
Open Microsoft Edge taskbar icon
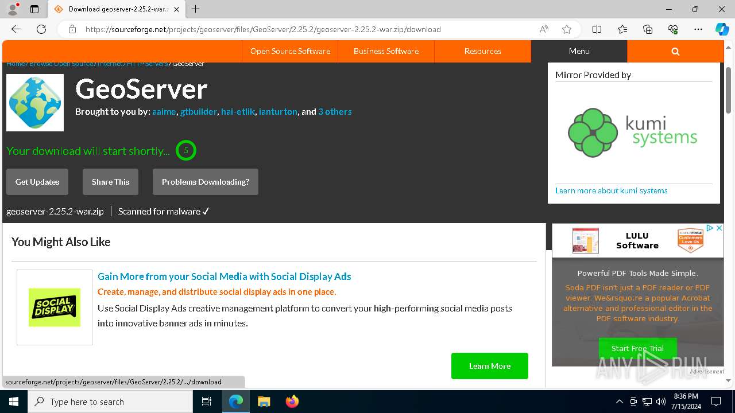point(236,402)
